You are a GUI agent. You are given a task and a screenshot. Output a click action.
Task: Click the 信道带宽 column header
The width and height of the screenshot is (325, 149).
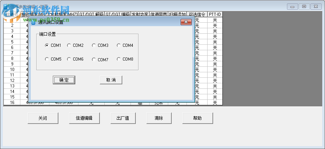tap(159, 14)
